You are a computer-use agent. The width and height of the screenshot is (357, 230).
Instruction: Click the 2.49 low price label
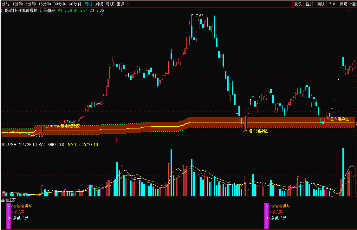39,136
